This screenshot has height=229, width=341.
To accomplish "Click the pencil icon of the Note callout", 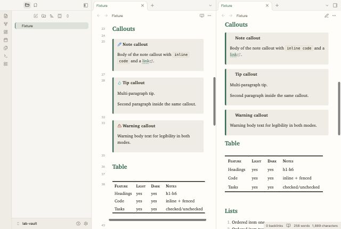I will [x=119, y=44].
